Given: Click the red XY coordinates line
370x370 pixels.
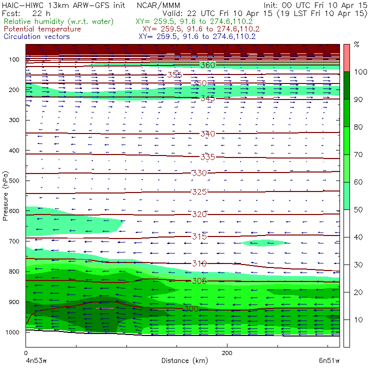Looking at the screenshot, I should [201, 29].
